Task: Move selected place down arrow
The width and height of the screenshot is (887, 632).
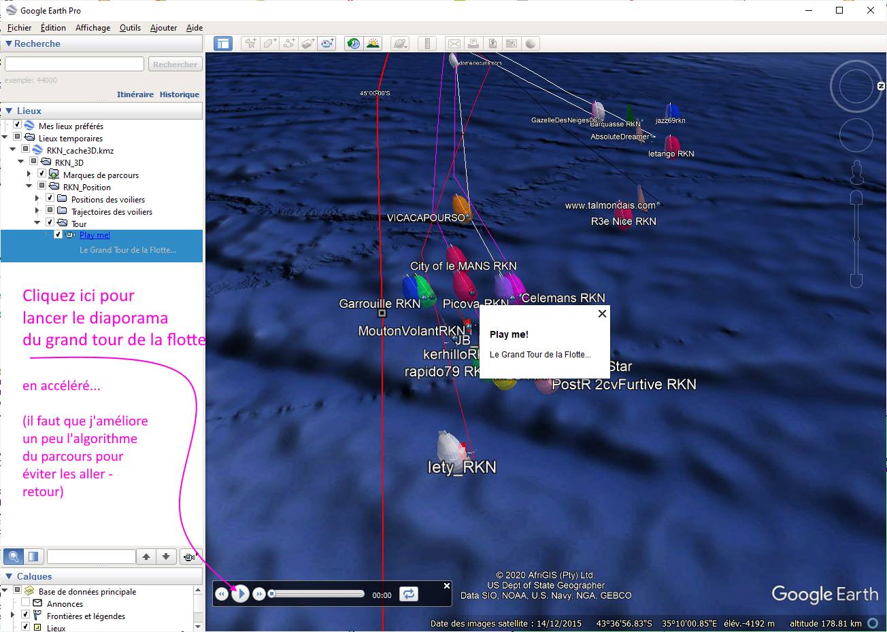Action: pyautogui.click(x=166, y=557)
